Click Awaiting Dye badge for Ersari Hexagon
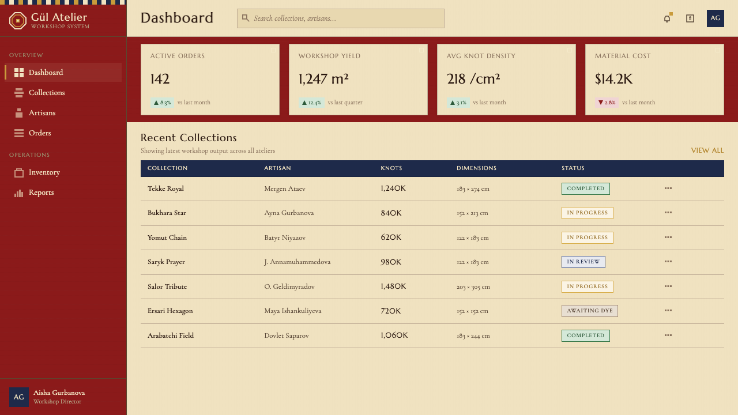Screen dimensions: 738x415 (x=590, y=311)
